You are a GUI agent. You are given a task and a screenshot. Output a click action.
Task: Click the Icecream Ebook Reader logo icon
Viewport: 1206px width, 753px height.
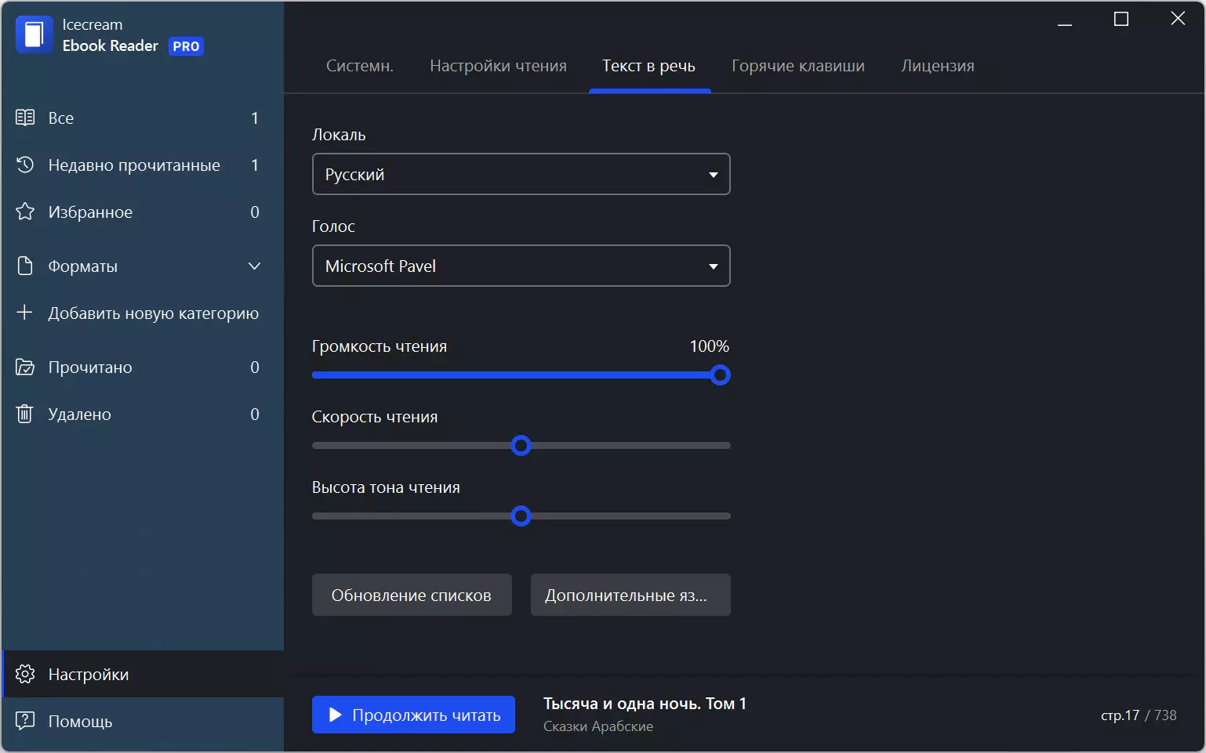click(x=34, y=35)
